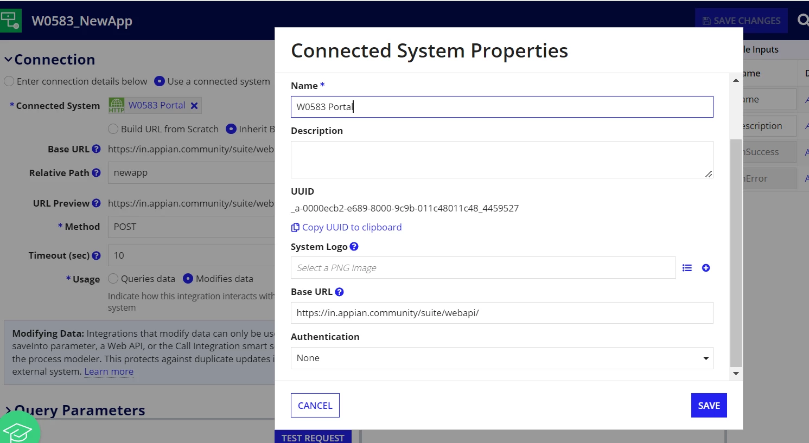The height and width of the screenshot is (443, 809).
Task: Click into the Description text area
Action: (502, 160)
